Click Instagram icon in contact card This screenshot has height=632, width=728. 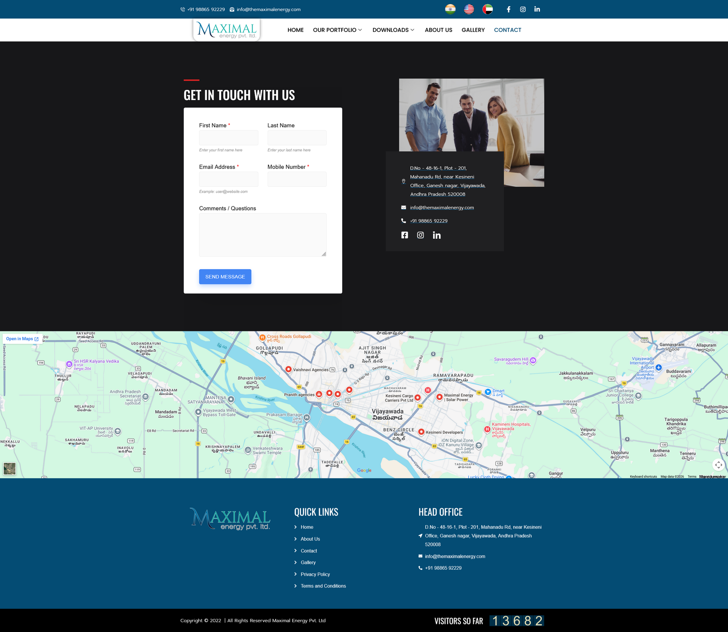[x=420, y=235]
